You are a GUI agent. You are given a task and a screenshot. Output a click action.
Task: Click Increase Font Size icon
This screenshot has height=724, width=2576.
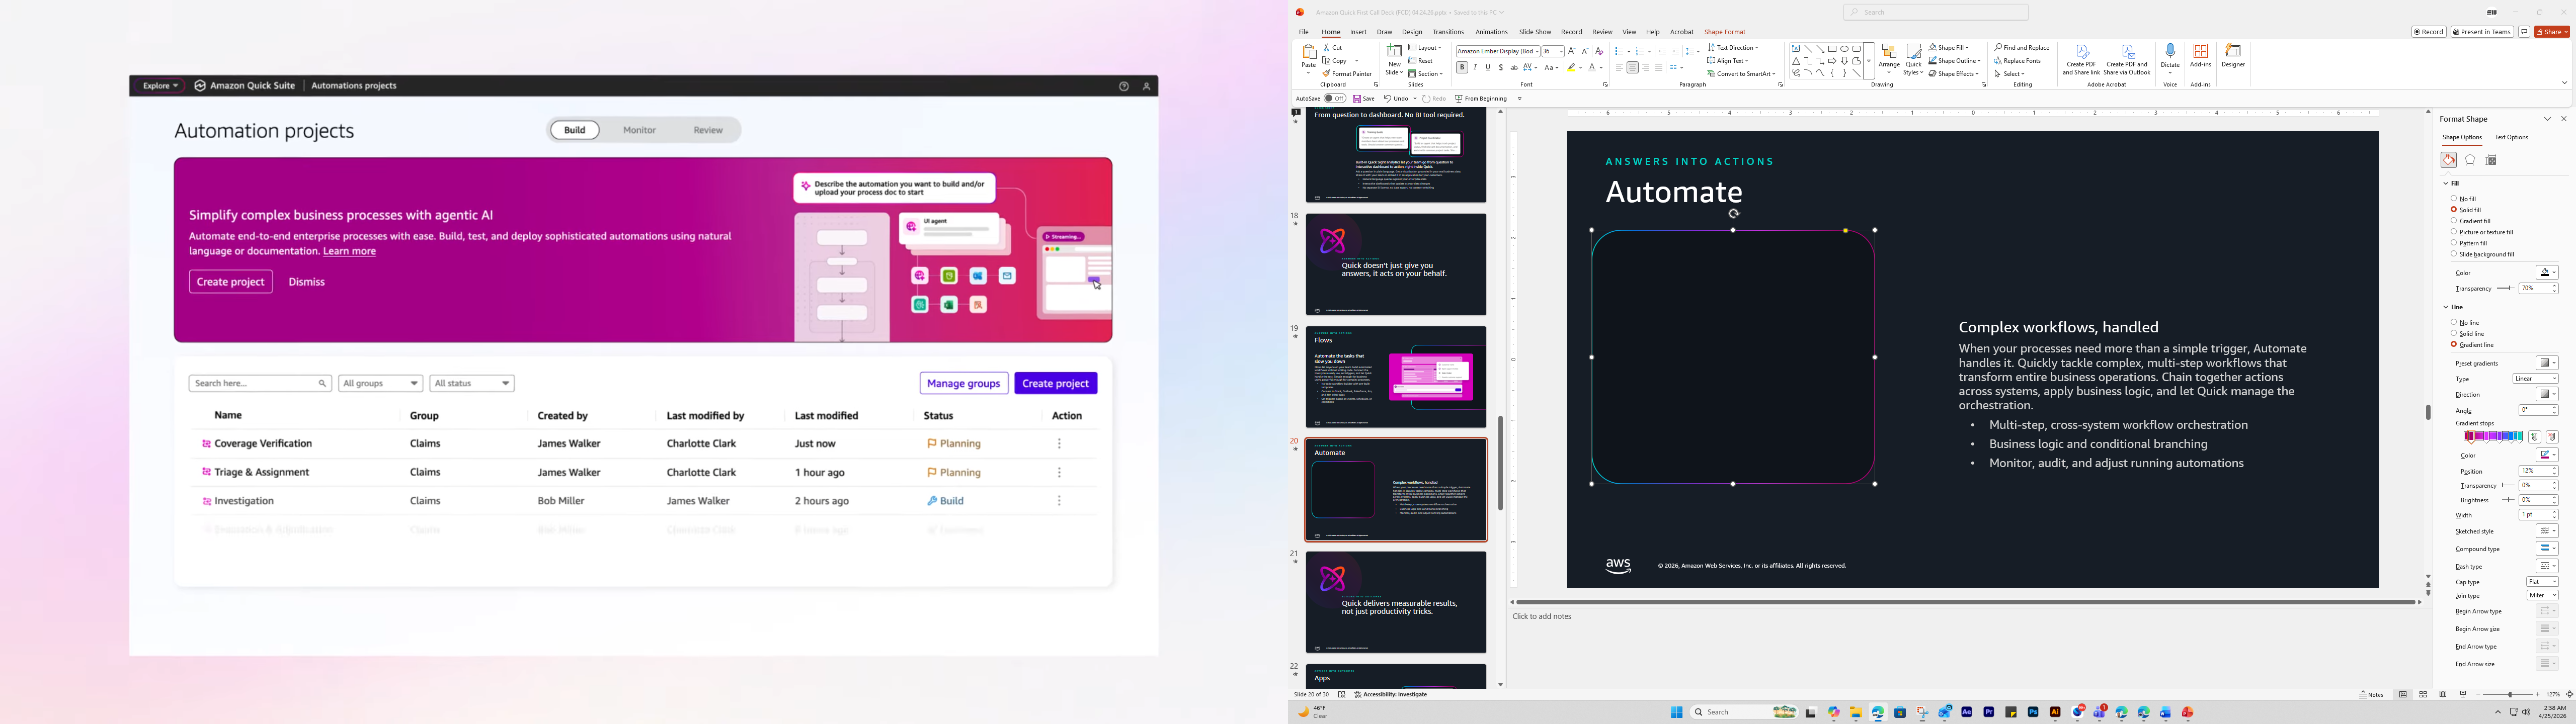(x=1572, y=51)
